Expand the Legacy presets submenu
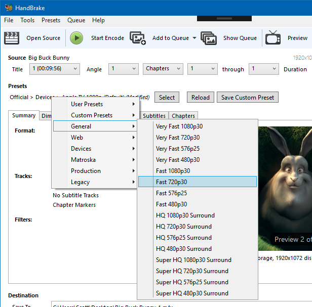This screenshot has height=307, width=312. click(95, 182)
